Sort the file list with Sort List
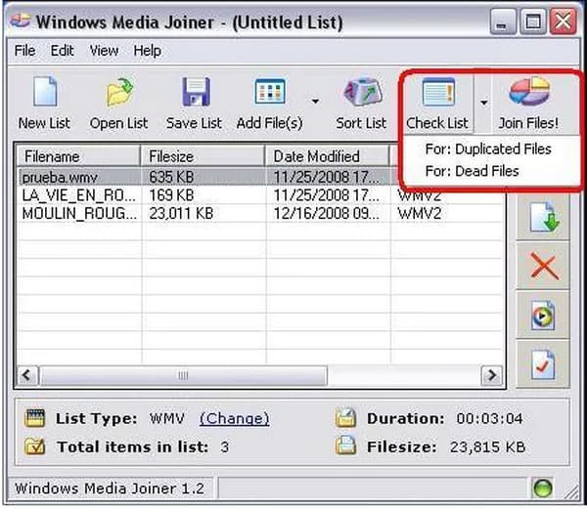587x509 pixels. [x=361, y=103]
